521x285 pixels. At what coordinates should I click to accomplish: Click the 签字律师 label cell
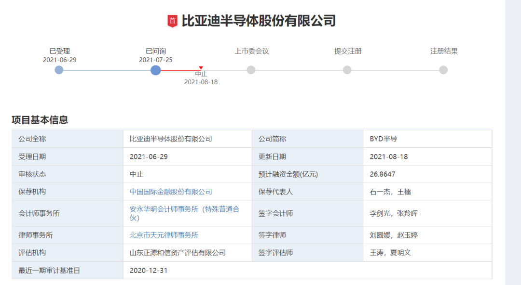click(x=307, y=235)
